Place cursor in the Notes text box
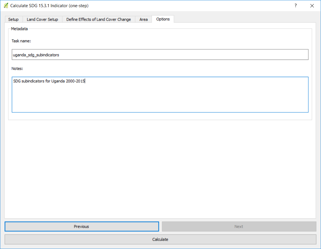Viewport: 321px width, 249px height. pyautogui.click(x=160, y=95)
